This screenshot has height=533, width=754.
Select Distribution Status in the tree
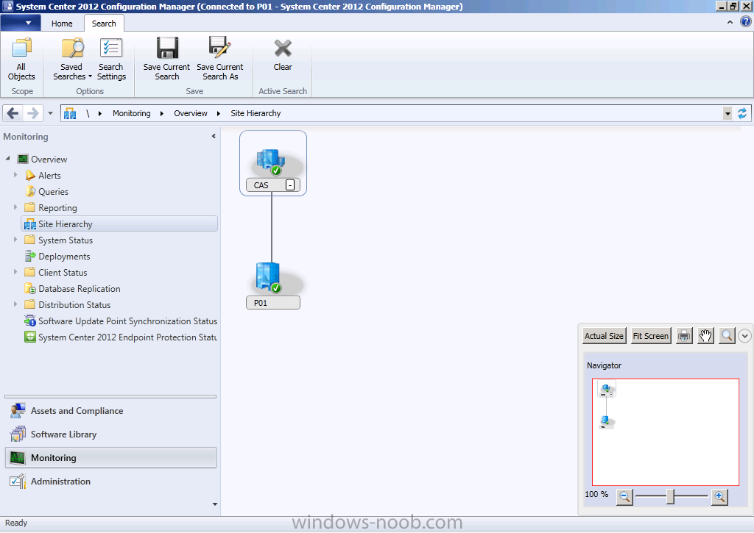point(74,305)
